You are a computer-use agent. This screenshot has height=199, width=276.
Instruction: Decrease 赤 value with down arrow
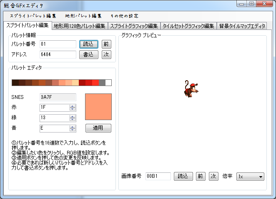click(73, 109)
